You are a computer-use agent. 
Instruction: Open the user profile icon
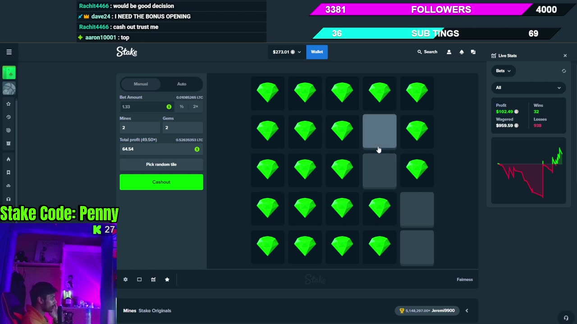tap(449, 52)
